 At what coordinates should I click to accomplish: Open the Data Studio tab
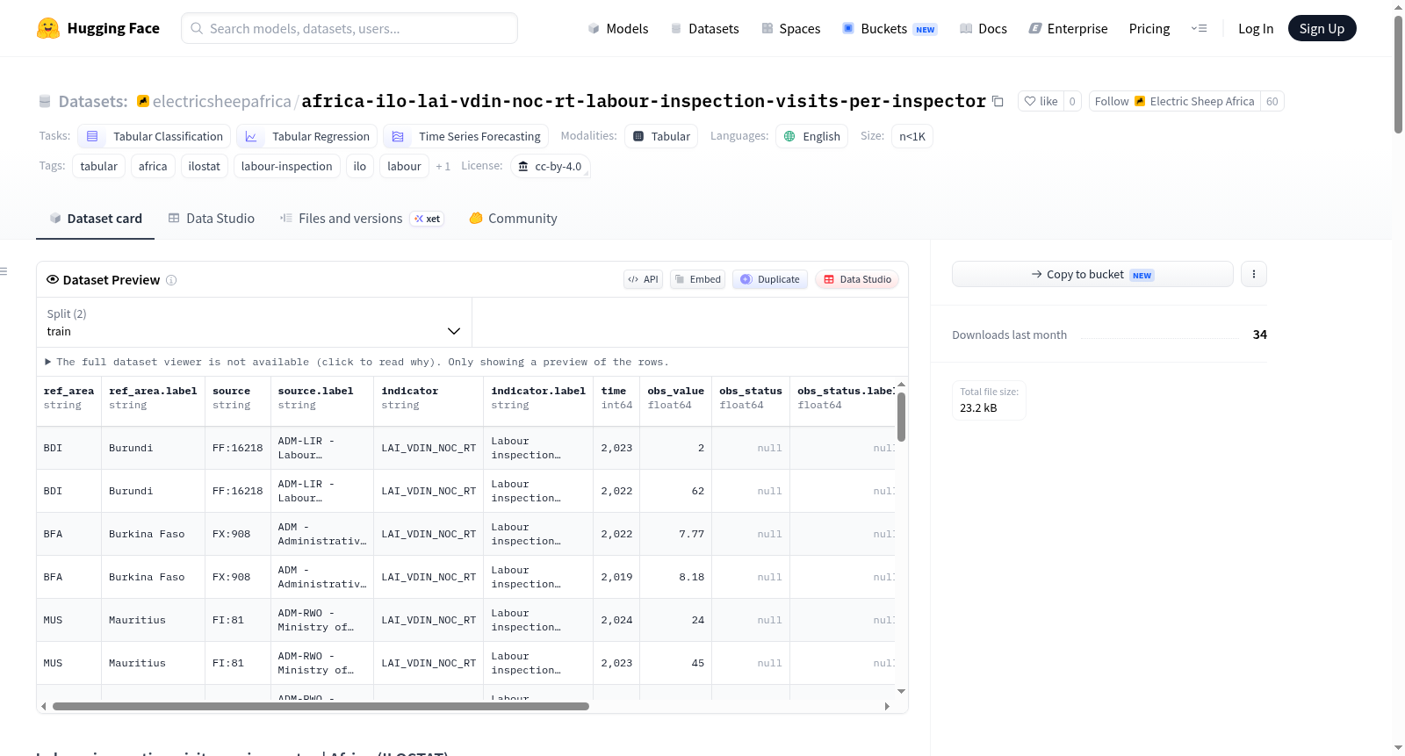(212, 219)
